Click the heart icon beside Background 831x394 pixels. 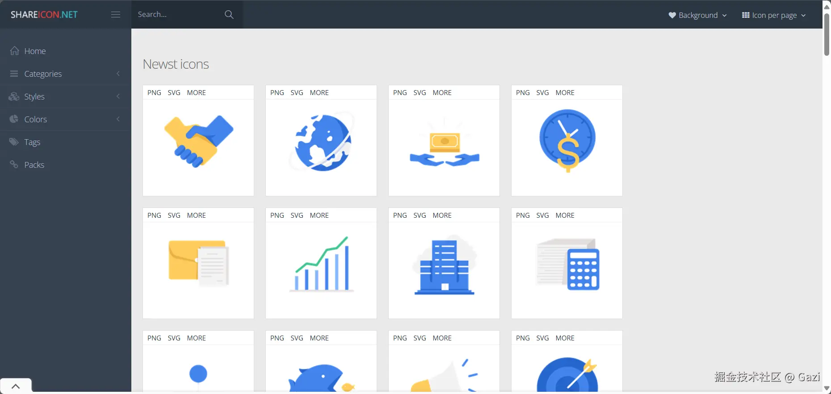point(672,15)
